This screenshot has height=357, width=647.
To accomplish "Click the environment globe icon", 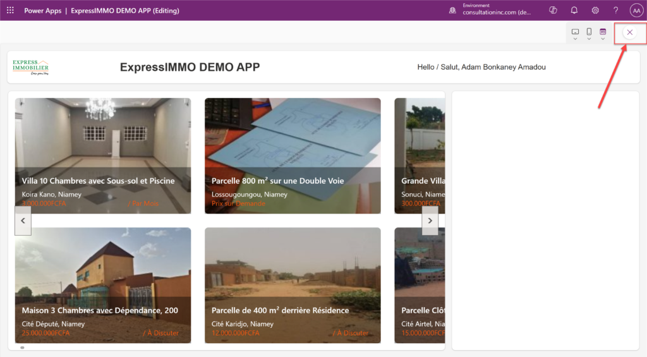I will [x=452, y=10].
